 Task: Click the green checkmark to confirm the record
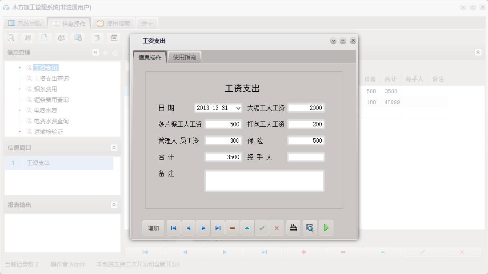[262, 227]
